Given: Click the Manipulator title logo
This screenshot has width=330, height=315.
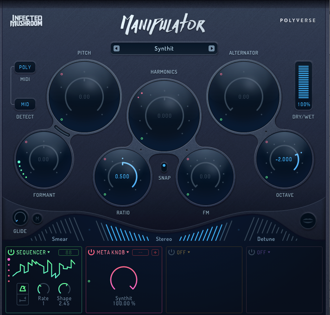Looking at the screenshot, I should tap(163, 24).
